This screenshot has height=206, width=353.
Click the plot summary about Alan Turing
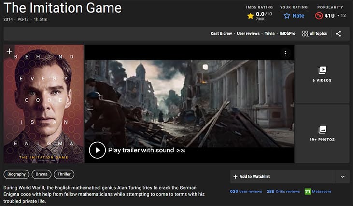(104, 194)
